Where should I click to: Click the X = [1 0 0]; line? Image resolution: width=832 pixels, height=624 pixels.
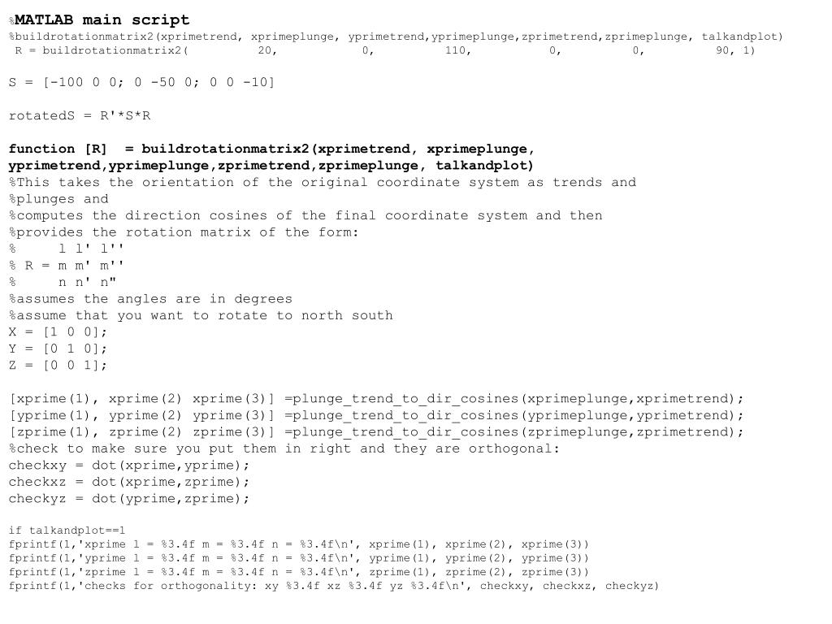click(58, 332)
